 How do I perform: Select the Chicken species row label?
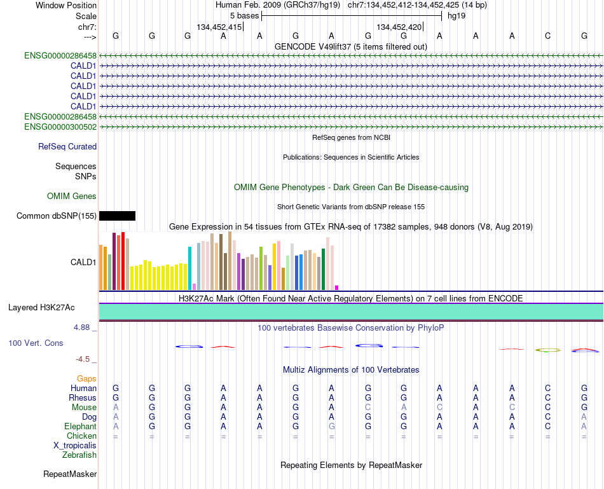click(81, 436)
